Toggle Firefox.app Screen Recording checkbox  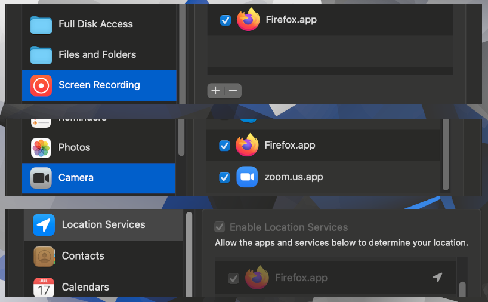pyautogui.click(x=226, y=20)
